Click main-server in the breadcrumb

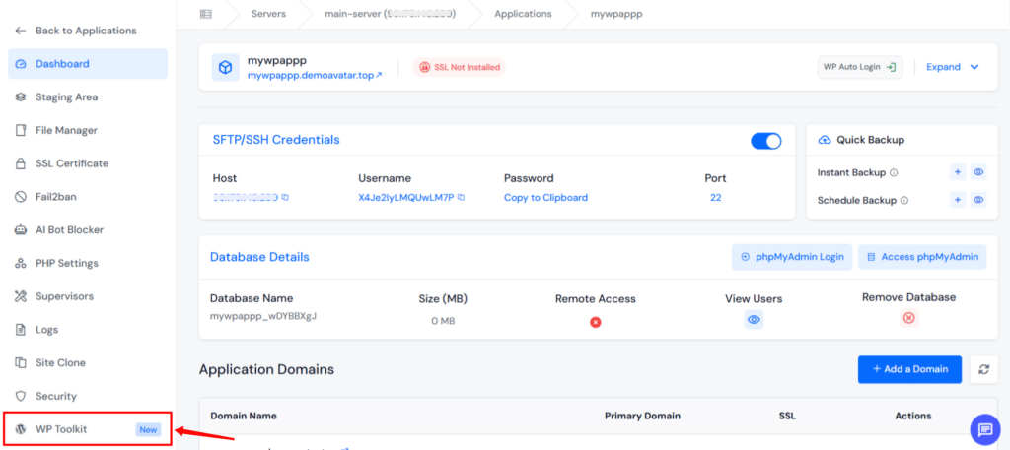click(390, 14)
